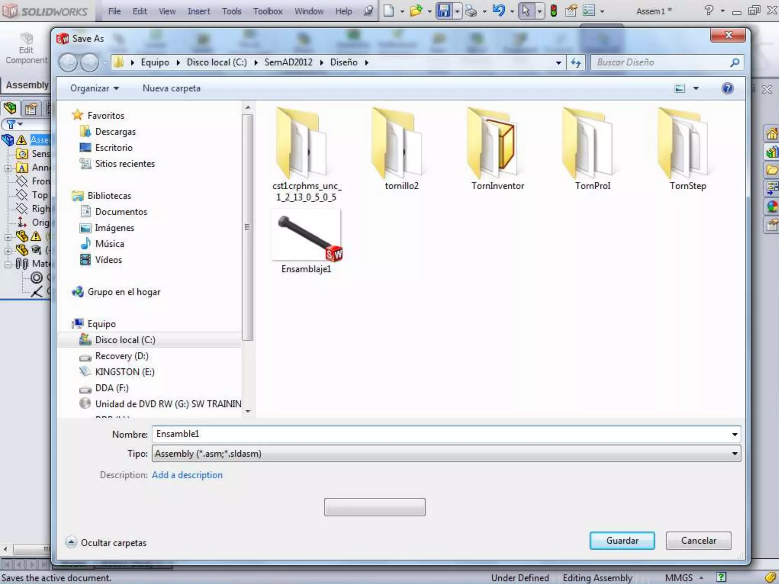Click the Save toolbar icon
The height and width of the screenshot is (584, 779).
point(444,11)
